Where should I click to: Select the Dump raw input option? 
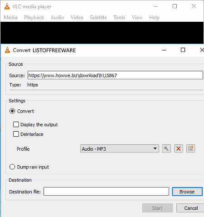pos(12,167)
